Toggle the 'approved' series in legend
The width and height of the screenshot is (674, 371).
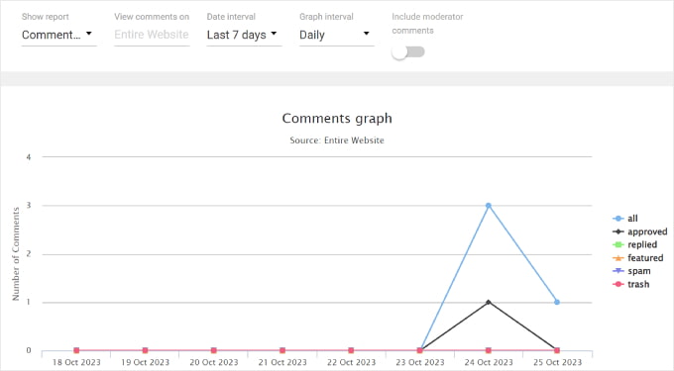(639, 232)
